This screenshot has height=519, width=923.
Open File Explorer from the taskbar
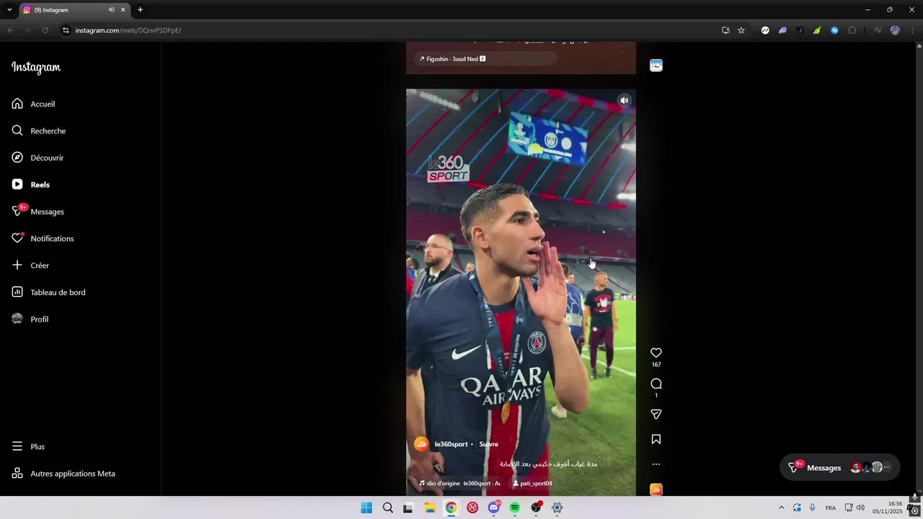tap(430, 507)
